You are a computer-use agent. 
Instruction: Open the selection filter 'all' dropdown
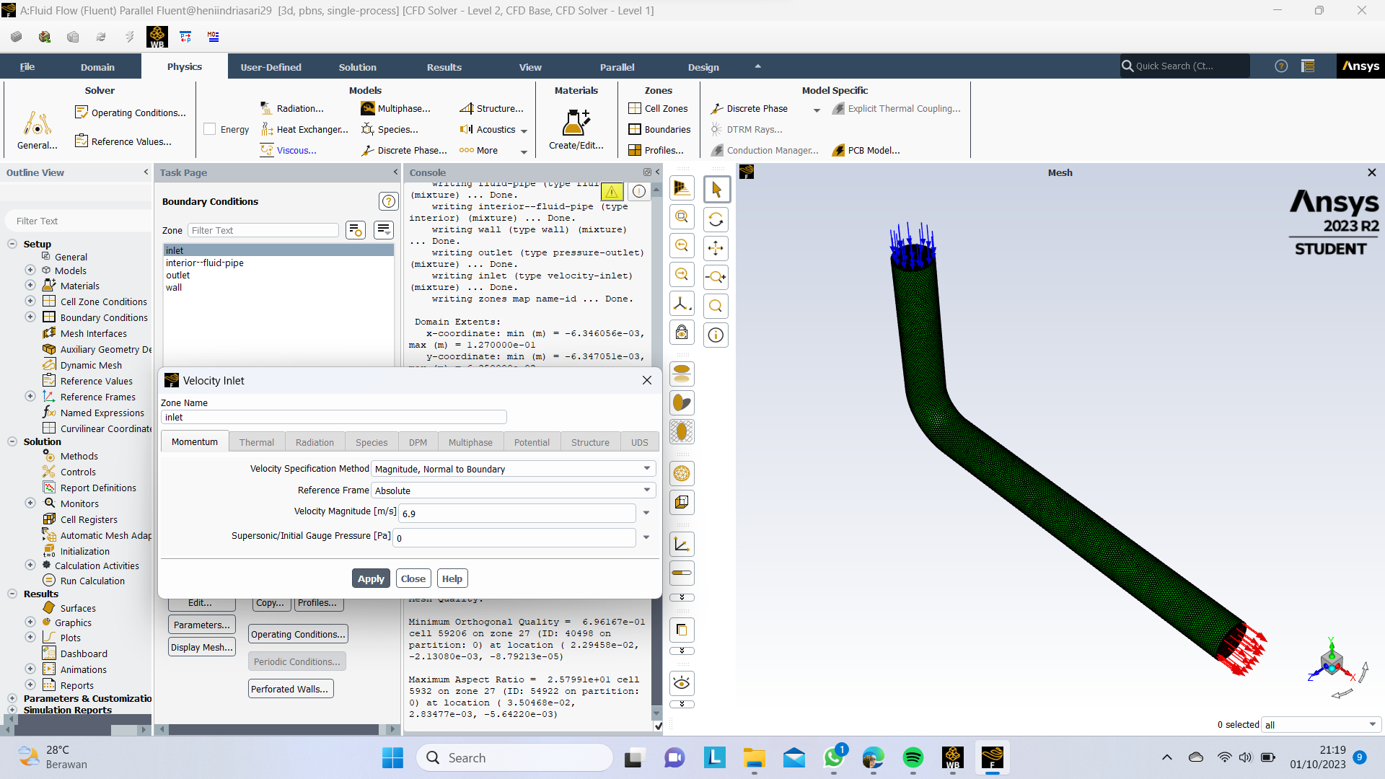pos(1322,725)
